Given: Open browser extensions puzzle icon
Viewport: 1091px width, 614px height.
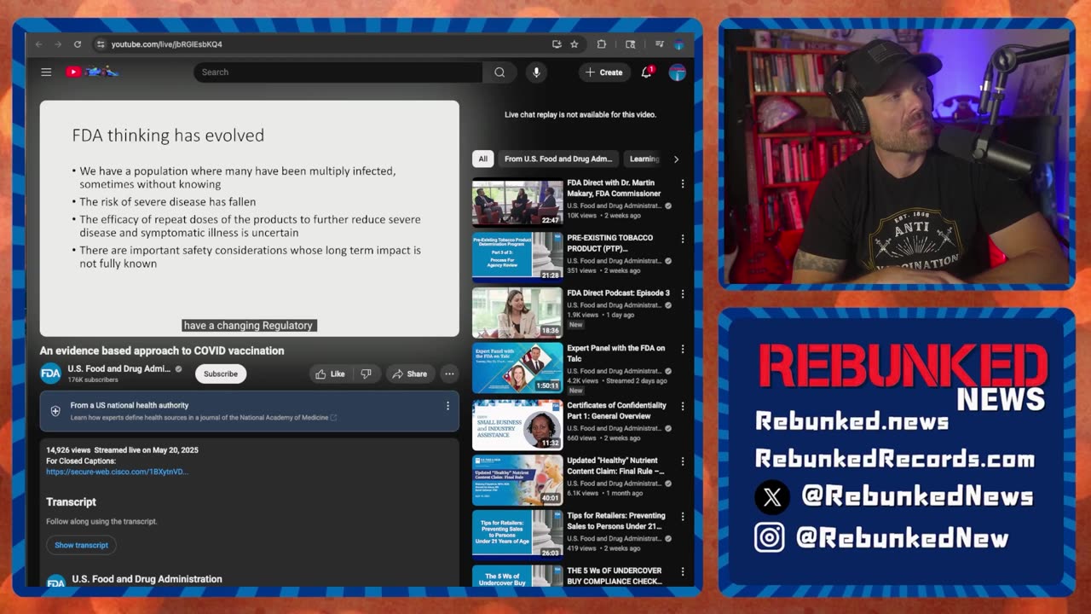Looking at the screenshot, I should click(601, 44).
